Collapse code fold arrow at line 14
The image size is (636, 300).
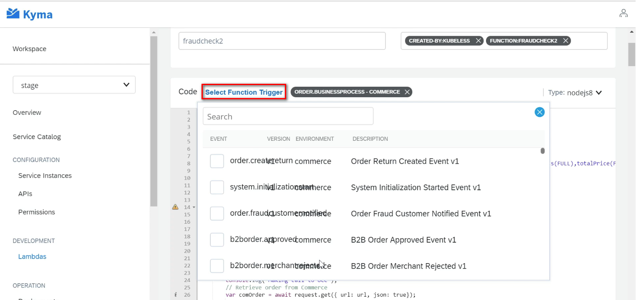[194, 207]
